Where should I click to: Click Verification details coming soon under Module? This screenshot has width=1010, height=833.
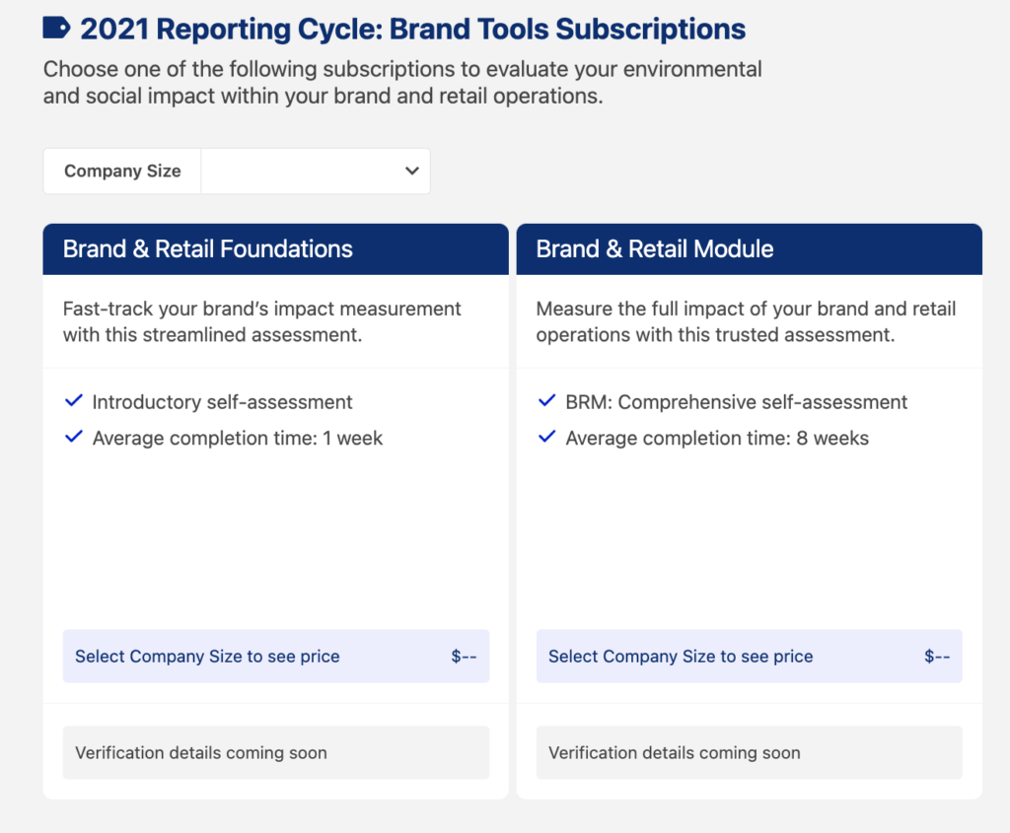coord(750,752)
